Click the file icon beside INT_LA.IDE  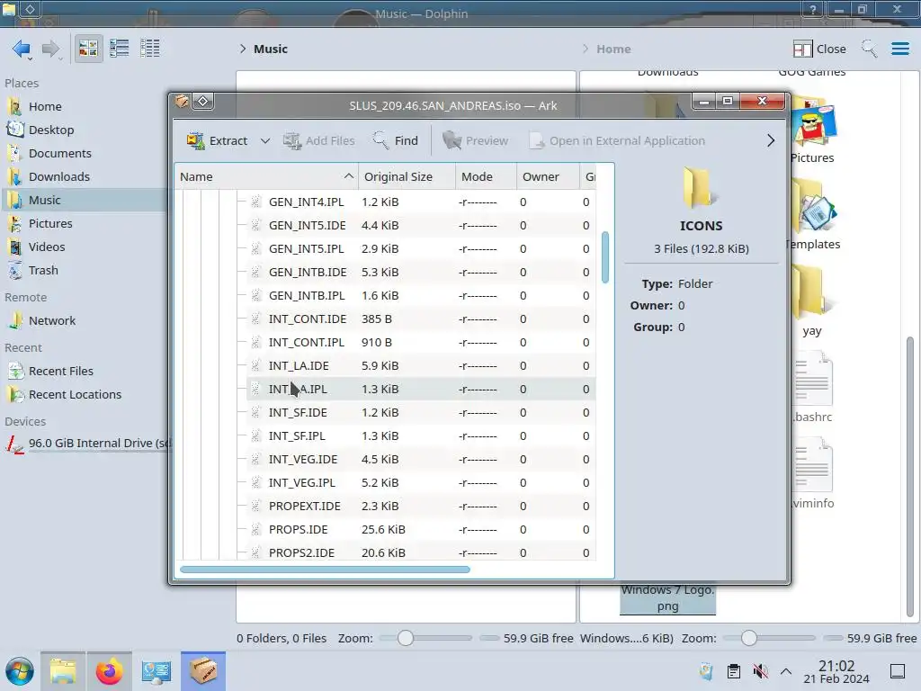255,366
